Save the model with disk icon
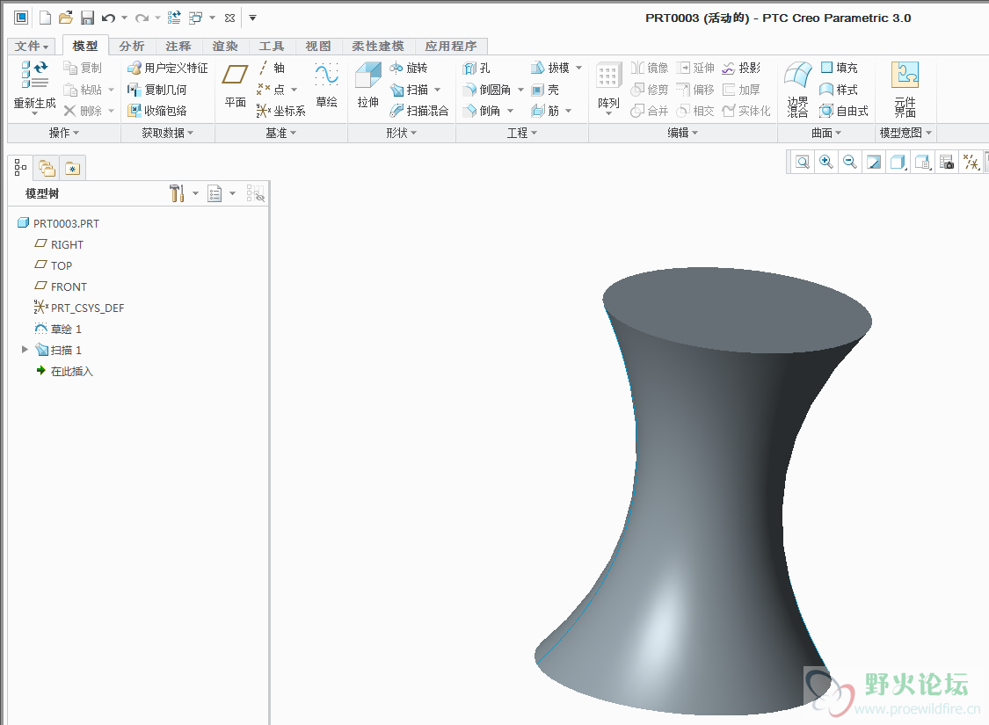The height and width of the screenshot is (725, 989). pos(87,18)
